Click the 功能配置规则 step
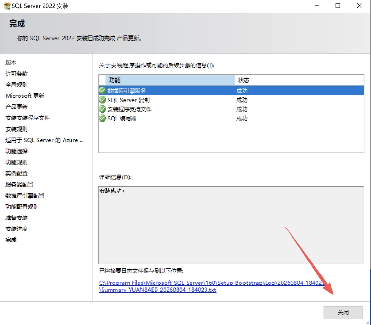371x325 pixels. coord(22,207)
